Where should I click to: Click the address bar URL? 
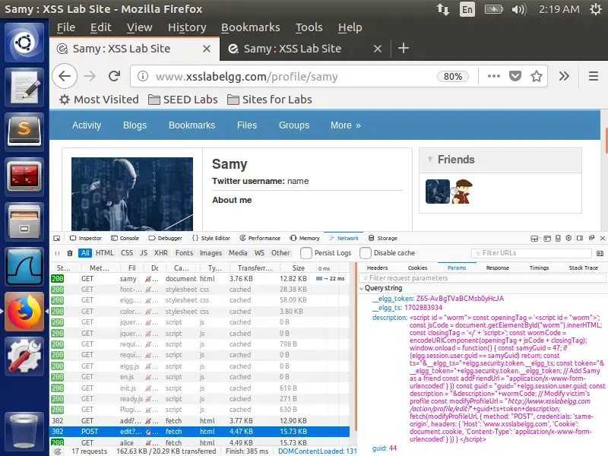[246, 77]
